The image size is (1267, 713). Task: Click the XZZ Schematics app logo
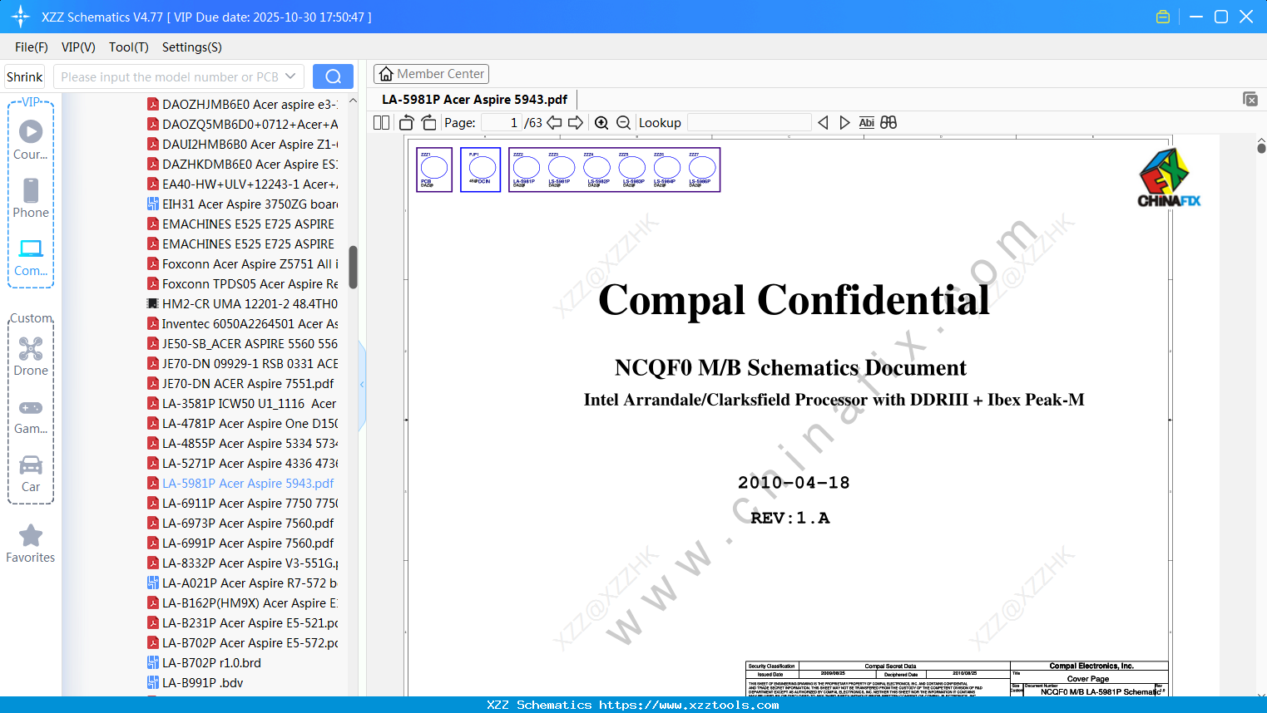point(21,17)
